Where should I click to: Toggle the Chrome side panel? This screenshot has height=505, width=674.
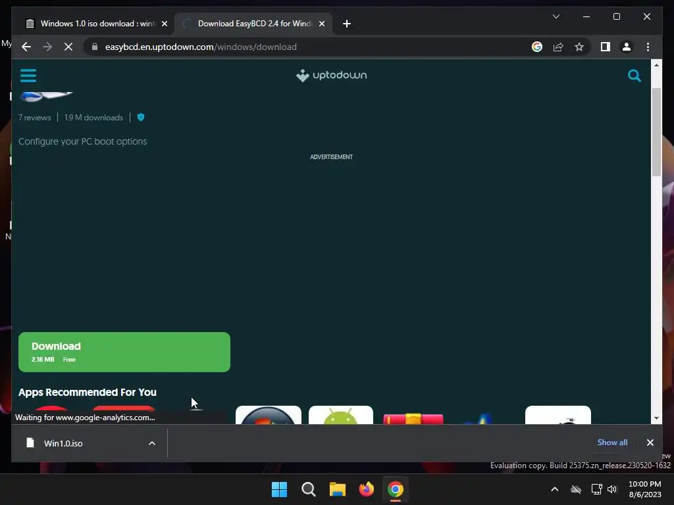point(606,47)
